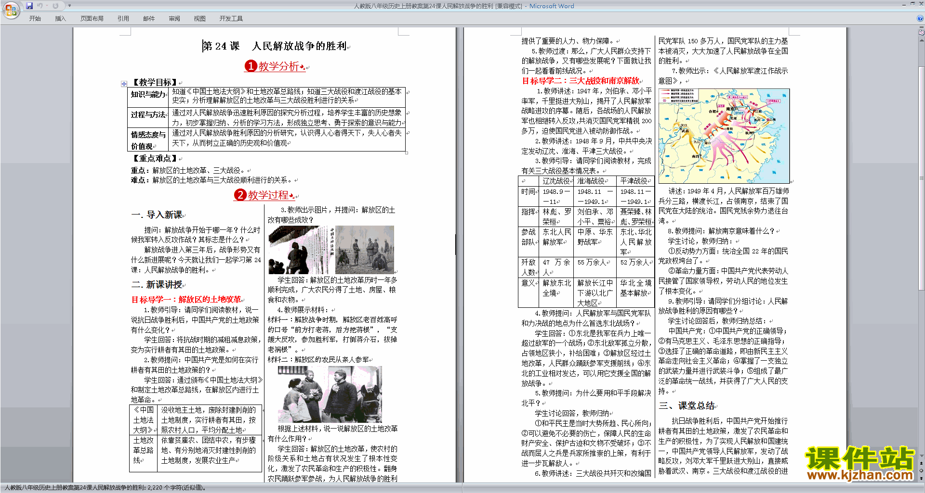Open the Select Browse Object button

[922, 470]
